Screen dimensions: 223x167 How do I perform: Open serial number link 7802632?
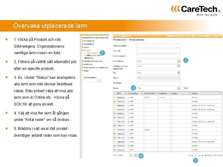120,105
